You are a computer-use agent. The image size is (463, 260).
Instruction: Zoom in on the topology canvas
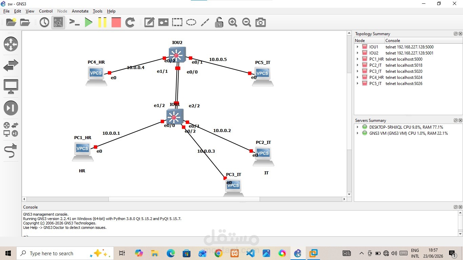233,23
